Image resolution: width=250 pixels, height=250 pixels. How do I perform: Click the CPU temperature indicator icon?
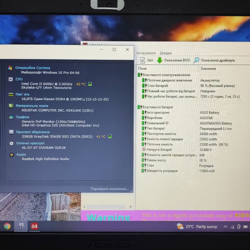pyautogui.click(x=90, y=84)
